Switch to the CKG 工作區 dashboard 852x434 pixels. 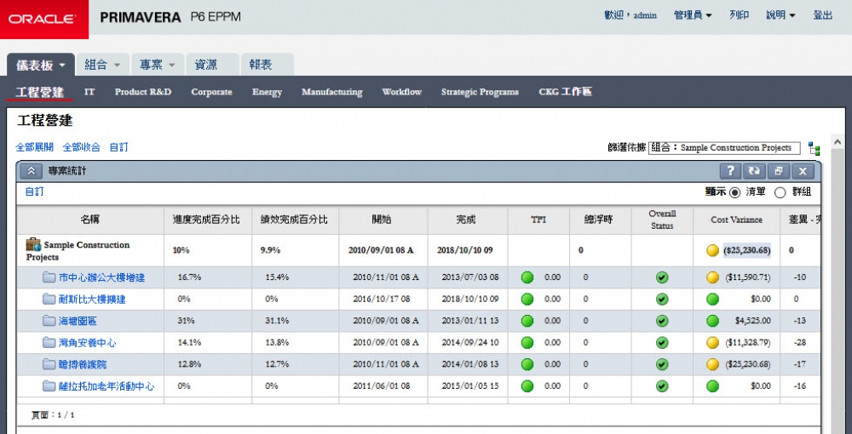pos(565,92)
